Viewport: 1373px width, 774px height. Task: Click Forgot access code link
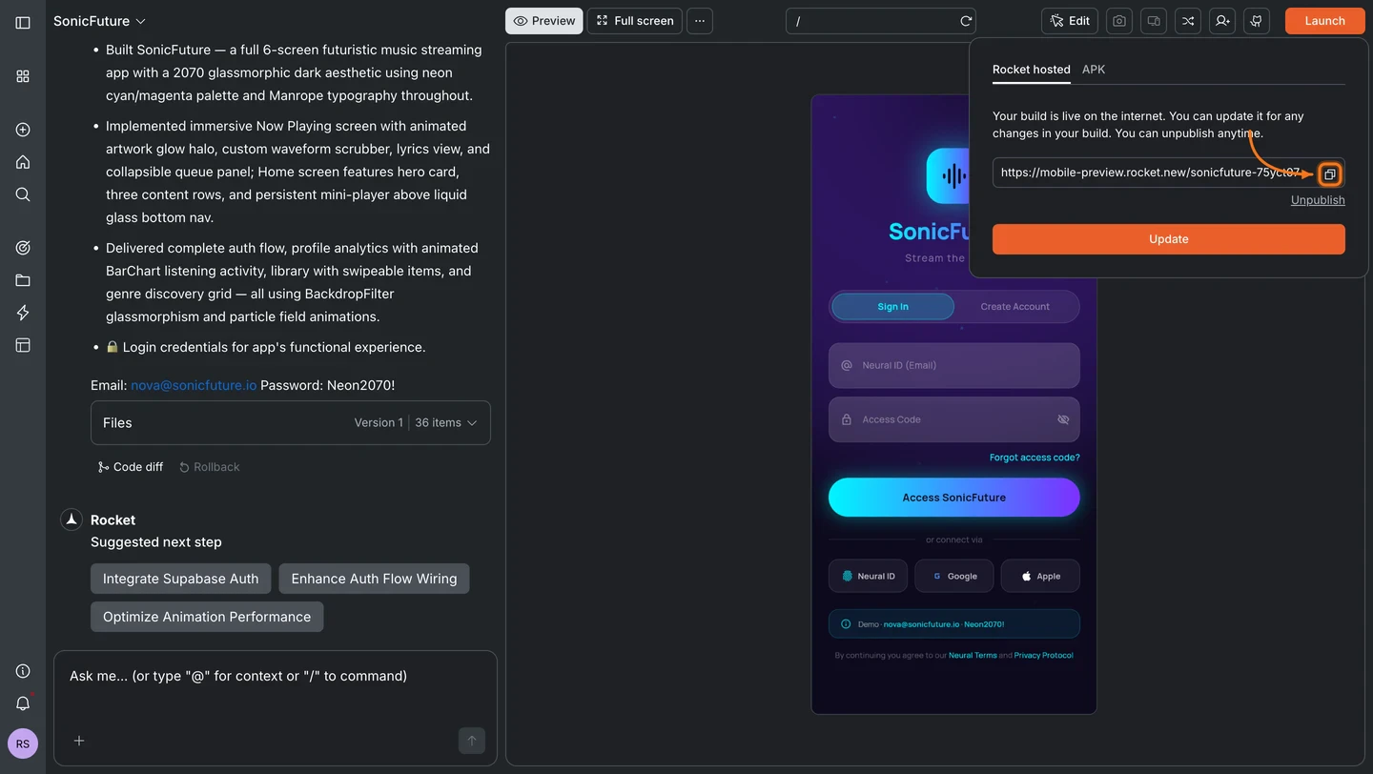[1035, 458]
